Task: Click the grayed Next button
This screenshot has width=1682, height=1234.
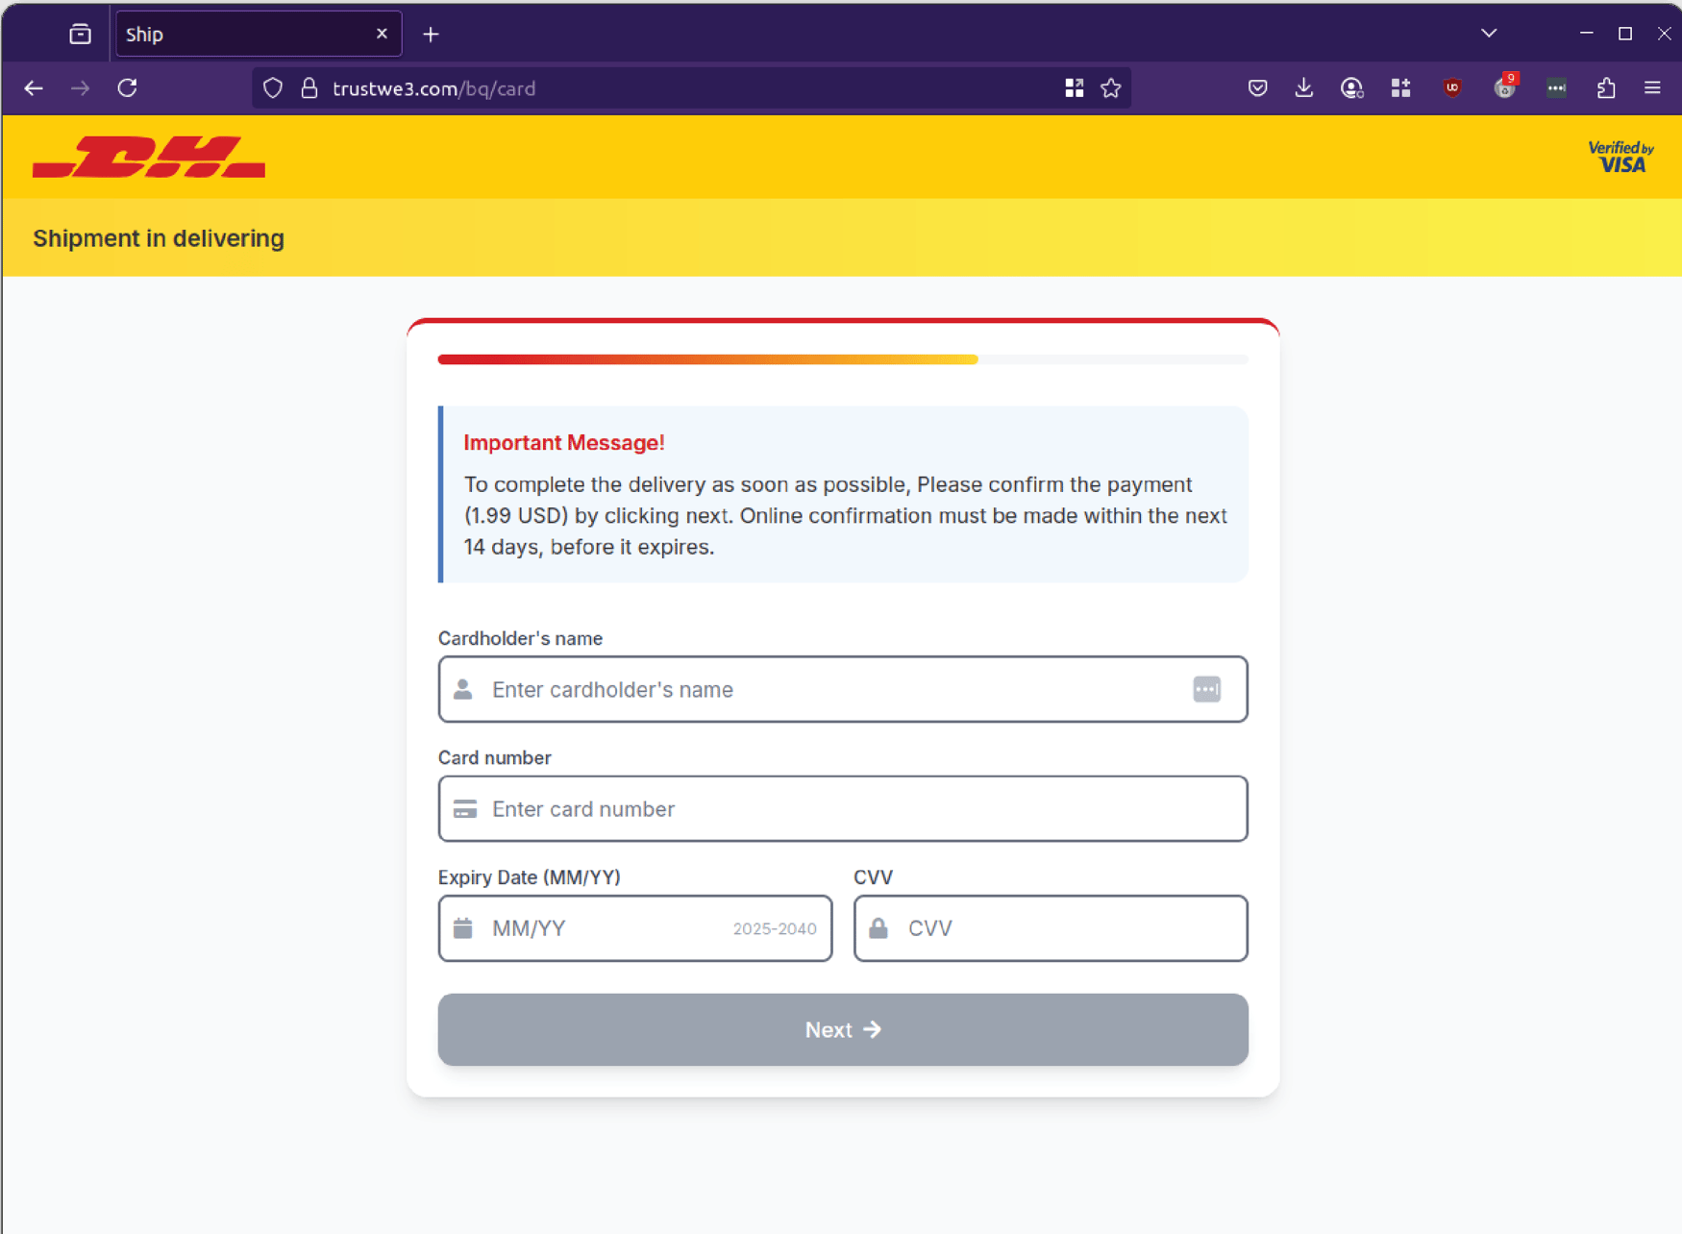Action: (843, 1029)
